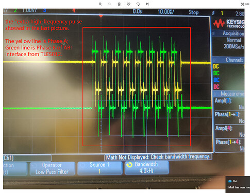Click the zoom in magnifier icon

point(101,4)
